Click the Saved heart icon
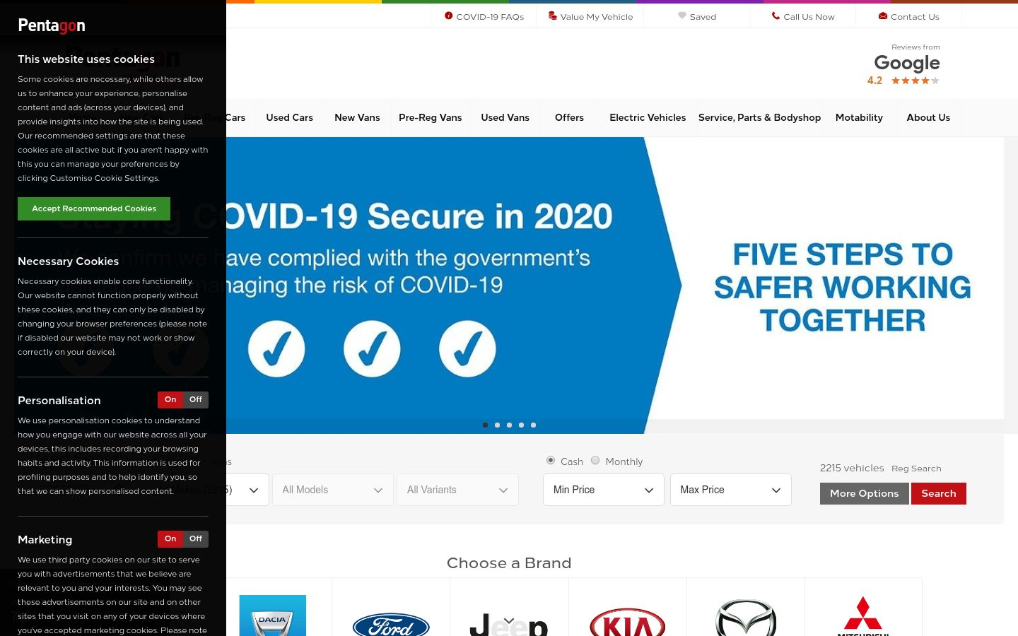Viewport: 1018px width, 636px height. 682,16
